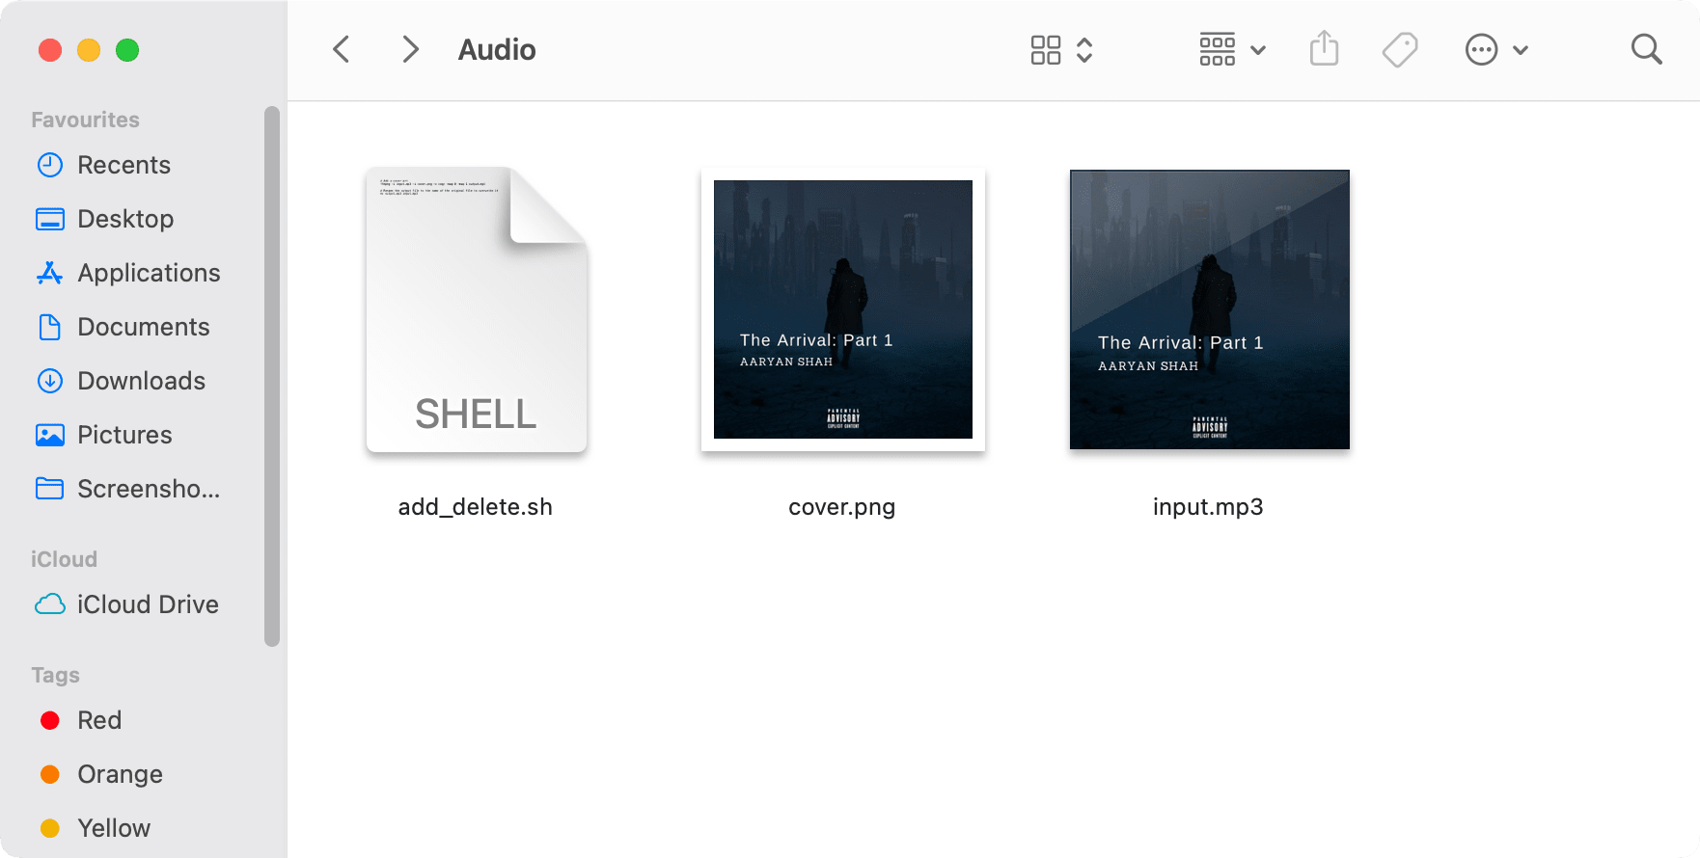
Task: Select the cover.png image thumbnail
Action: (843, 309)
